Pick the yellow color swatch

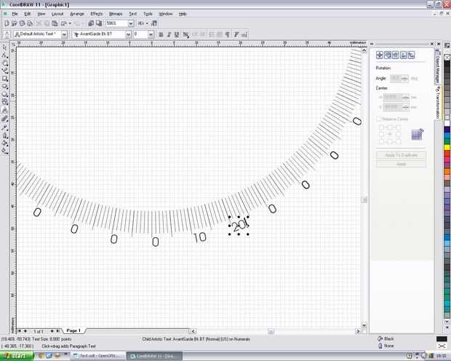pyautogui.click(x=447, y=147)
